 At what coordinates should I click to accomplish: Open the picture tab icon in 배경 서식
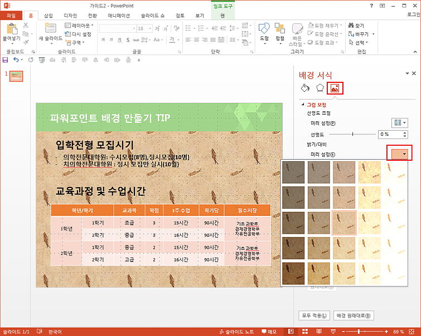(x=335, y=88)
